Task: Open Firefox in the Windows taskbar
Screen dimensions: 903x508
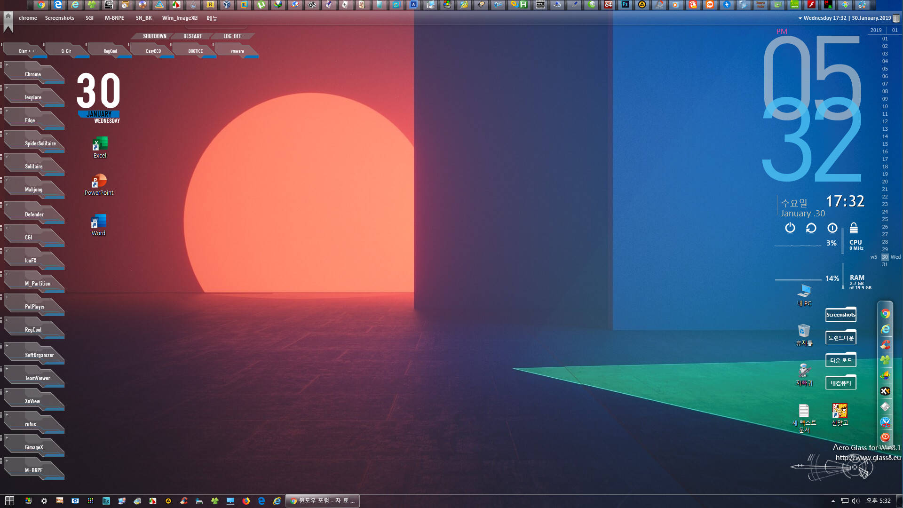Action: pos(246,501)
